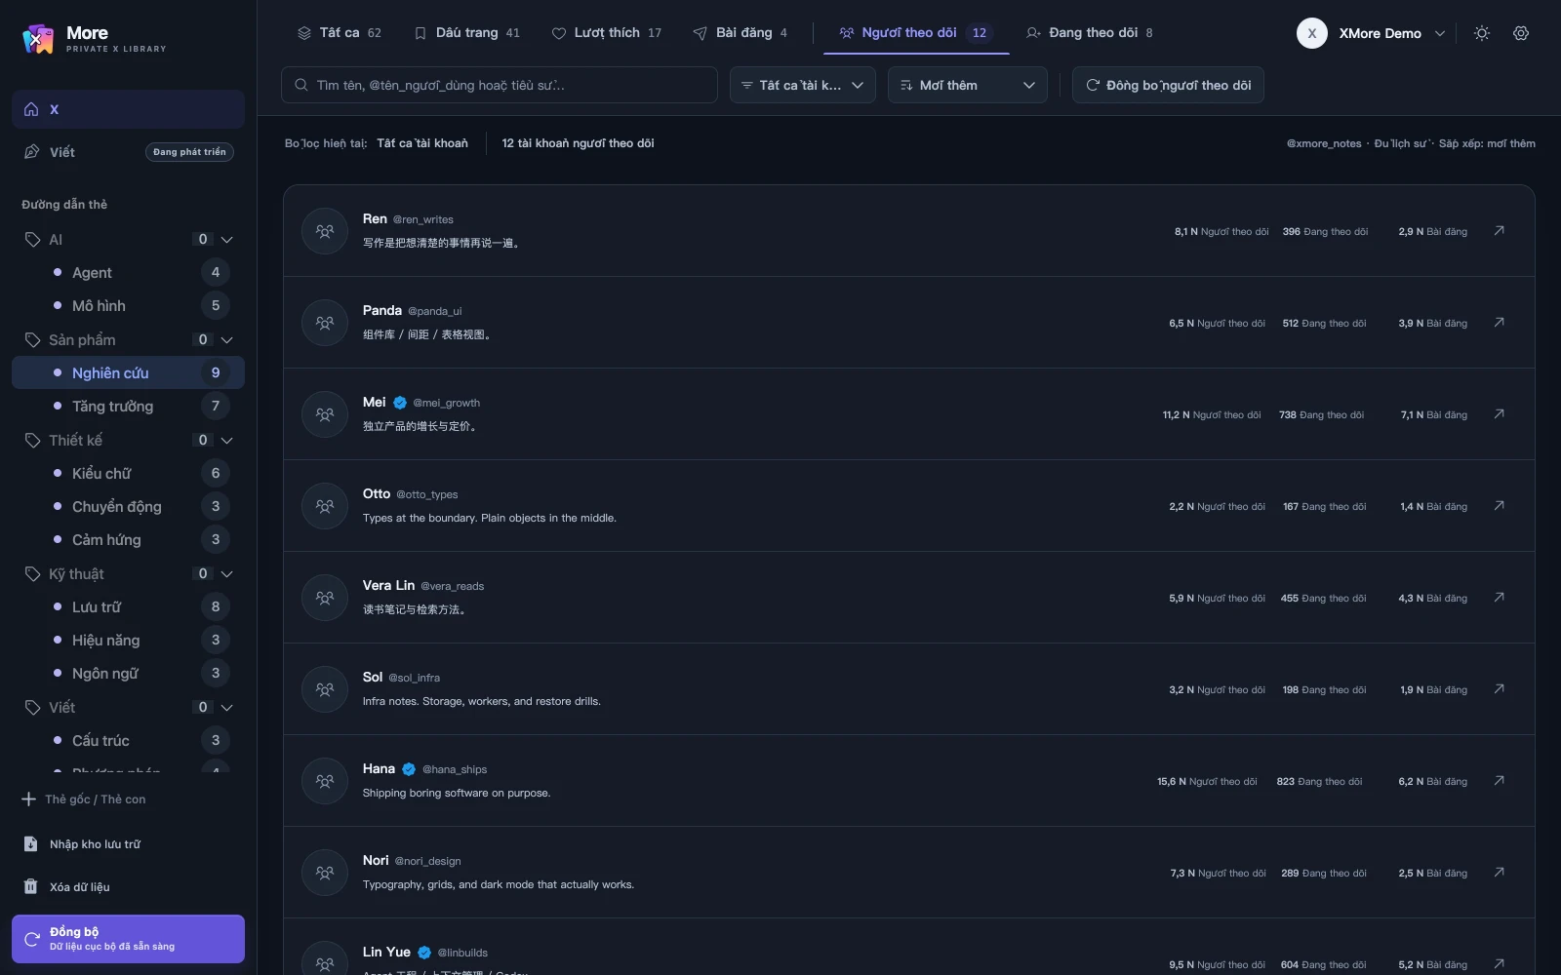The height and width of the screenshot is (975, 1561).
Task: Select the Kiểu chữ tag
Action: click(128, 474)
